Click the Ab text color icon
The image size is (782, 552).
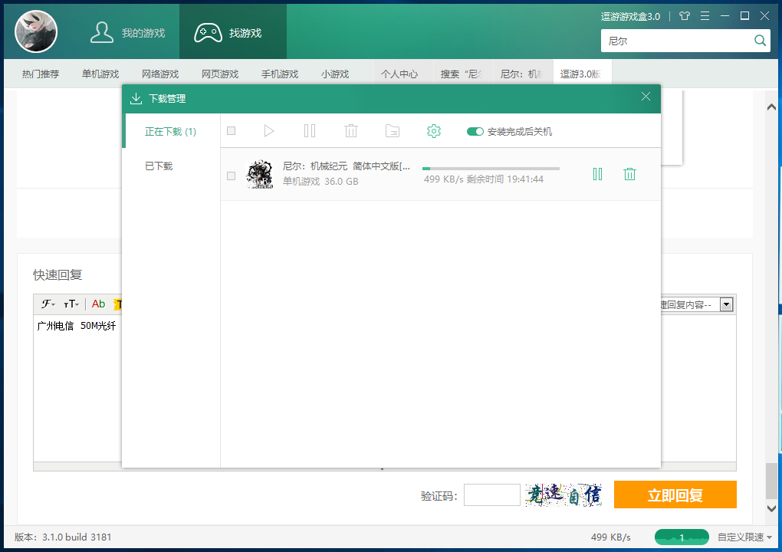pyautogui.click(x=98, y=304)
